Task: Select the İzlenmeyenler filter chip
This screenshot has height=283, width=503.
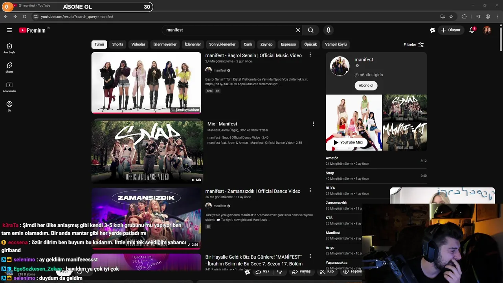Action: pyautogui.click(x=165, y=44)
